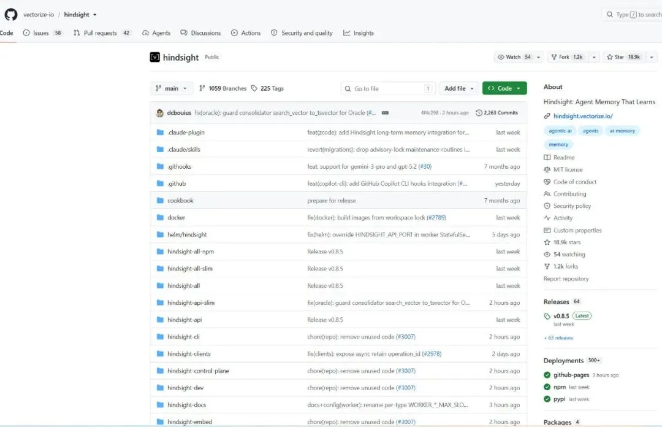The width and height of the screenshot is (662, 427).
Task: Switch to the Pull requests tab
Action: [x=102, y=33]
